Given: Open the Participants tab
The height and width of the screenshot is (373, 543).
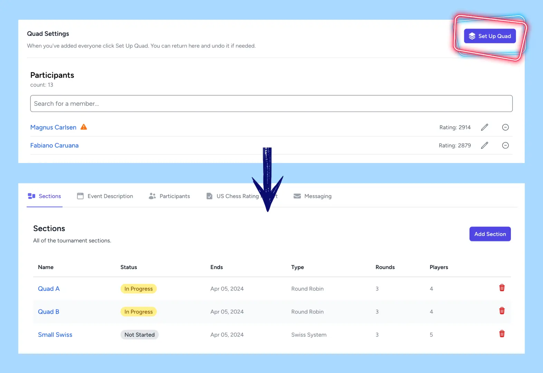Looking at the screenshot, I should tap(169, 196).
